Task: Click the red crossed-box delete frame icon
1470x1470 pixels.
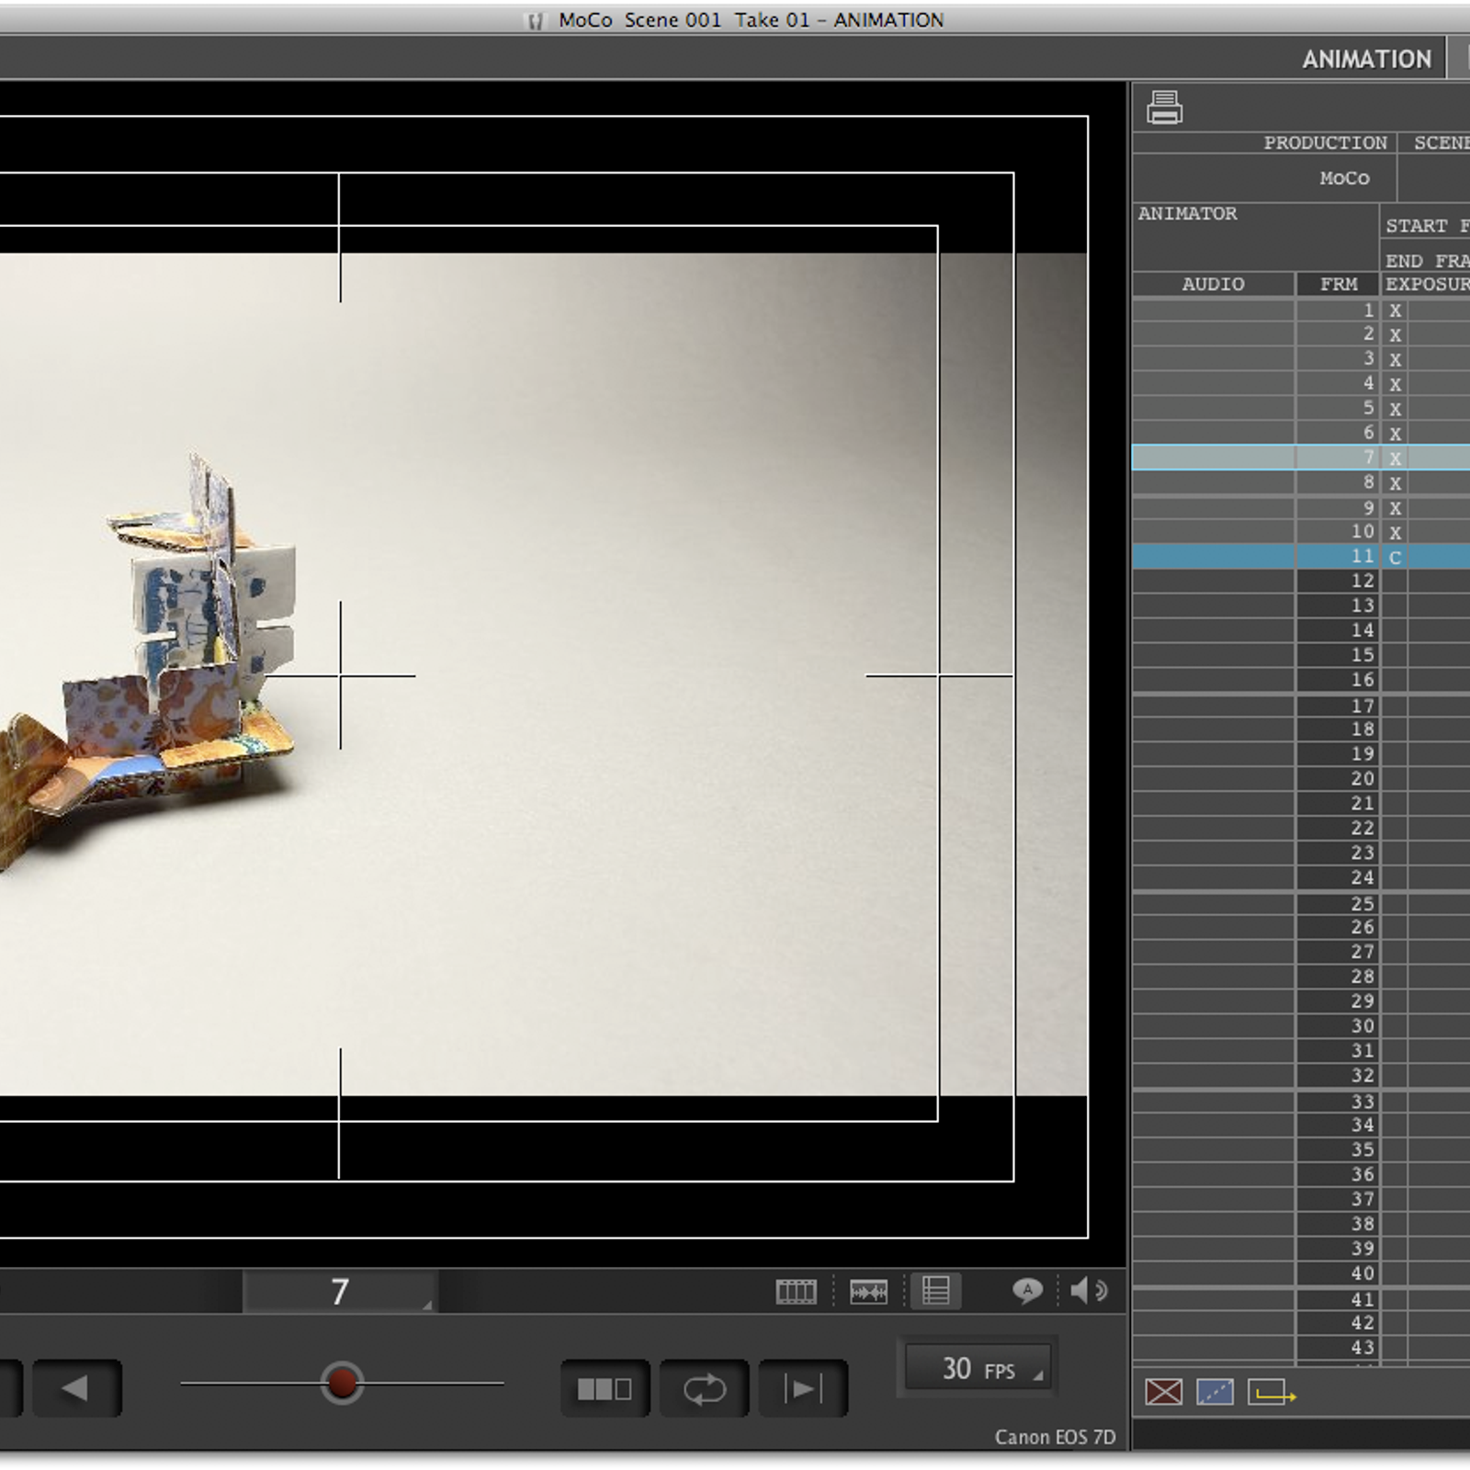Action: [x=1163, y=1392]
